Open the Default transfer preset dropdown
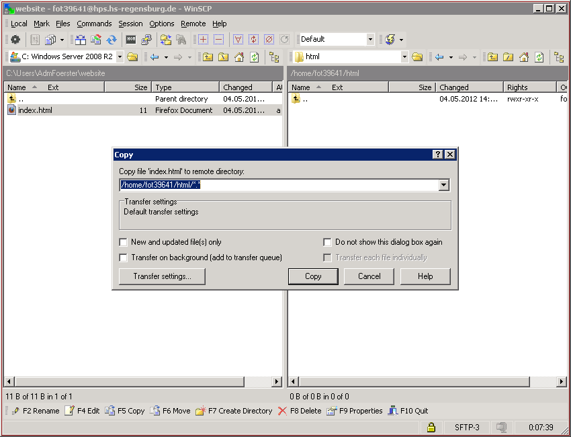Screen dimensions: 571x437 click(x=370, y=40)
